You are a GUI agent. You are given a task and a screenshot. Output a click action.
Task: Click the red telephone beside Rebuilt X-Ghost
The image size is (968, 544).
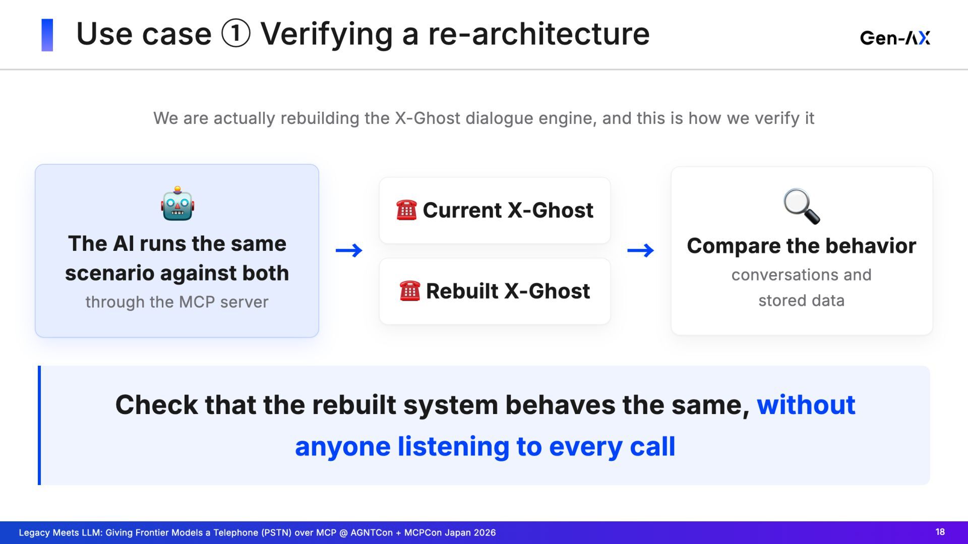click(x=409, y=291)
